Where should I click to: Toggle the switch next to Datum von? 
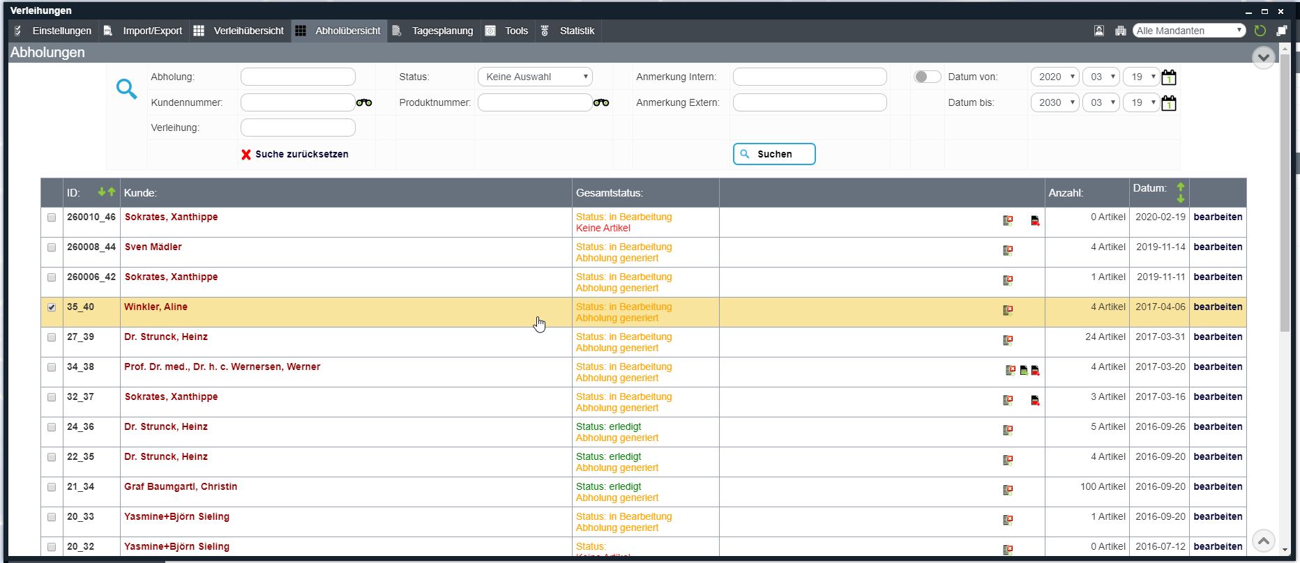coord(927,77)
